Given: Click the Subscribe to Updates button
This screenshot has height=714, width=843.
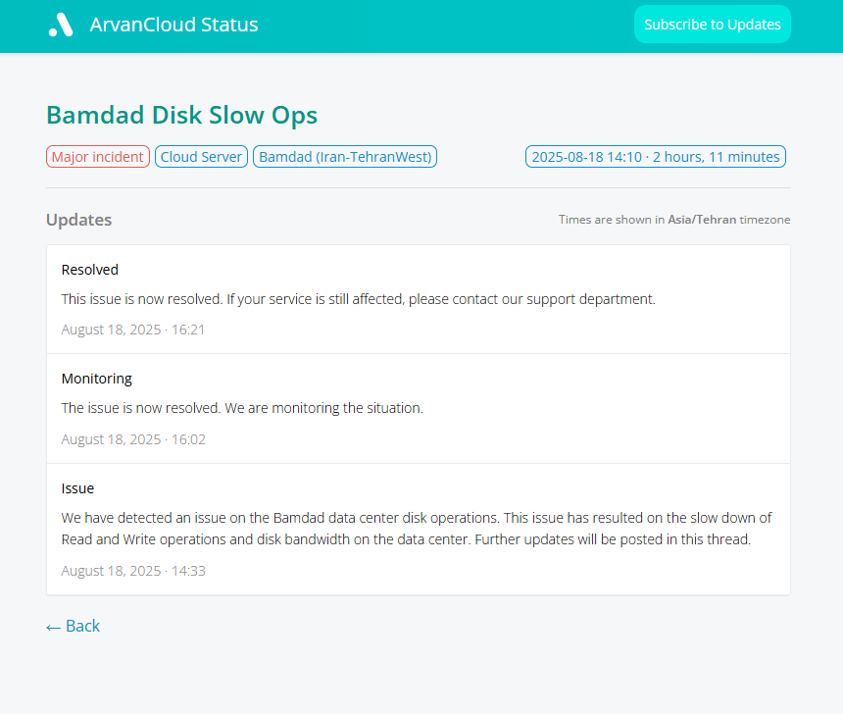Looking at the screenshot, I should [713, 25].
